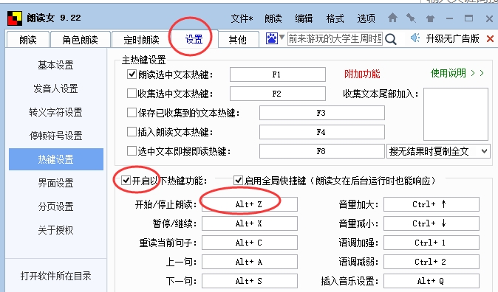
Task: Open the 搜无结果时复制全文 dropdown
Action: (437, 151)
